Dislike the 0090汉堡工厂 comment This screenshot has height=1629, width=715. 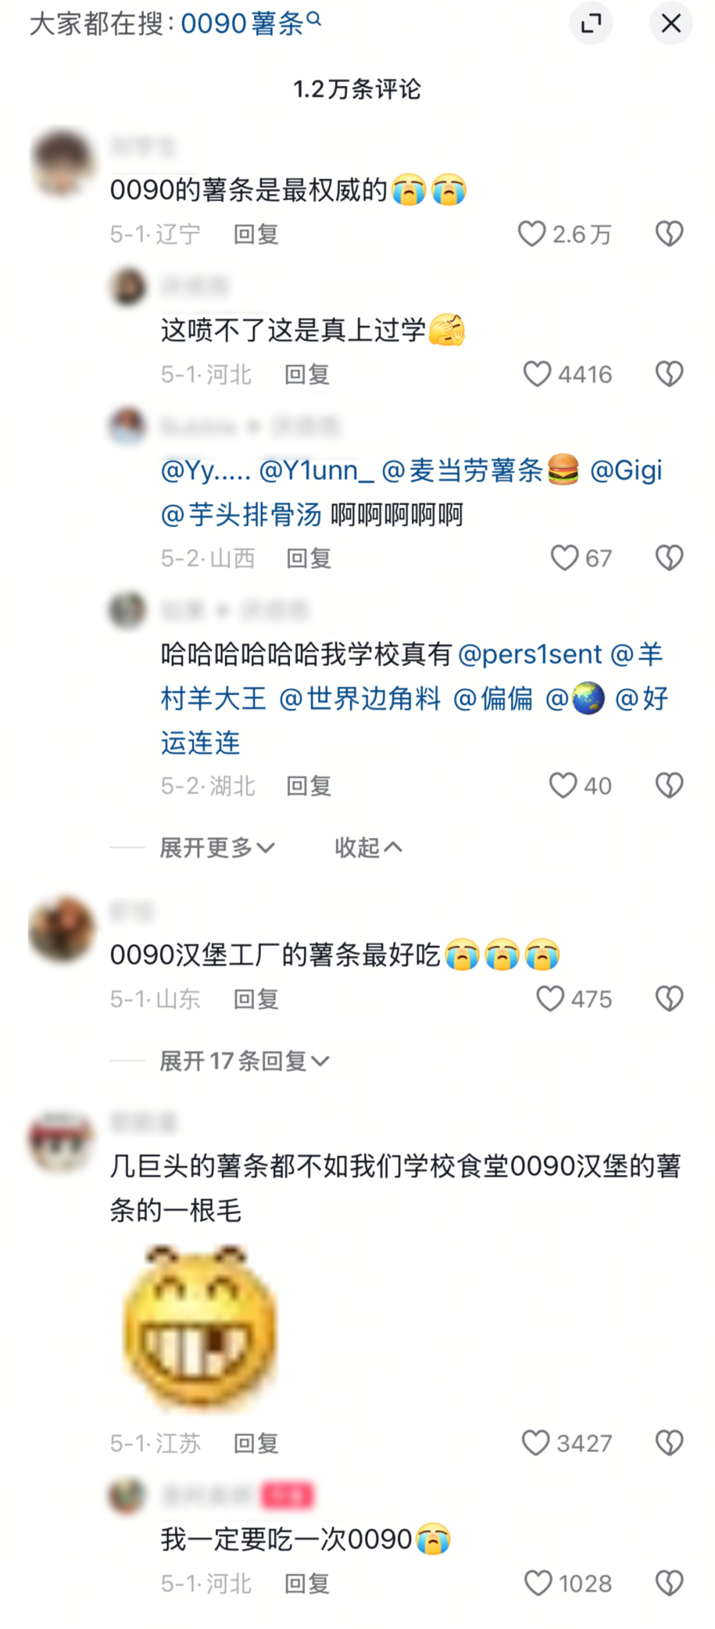point(669,999)
